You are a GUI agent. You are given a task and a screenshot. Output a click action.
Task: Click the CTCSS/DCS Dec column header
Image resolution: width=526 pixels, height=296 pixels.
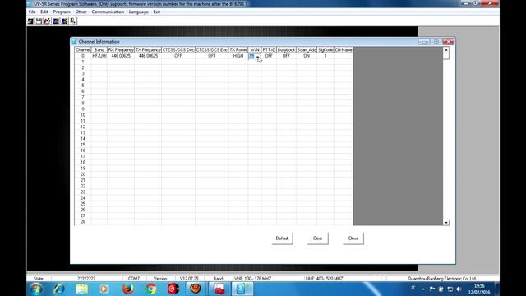point(178,49)
